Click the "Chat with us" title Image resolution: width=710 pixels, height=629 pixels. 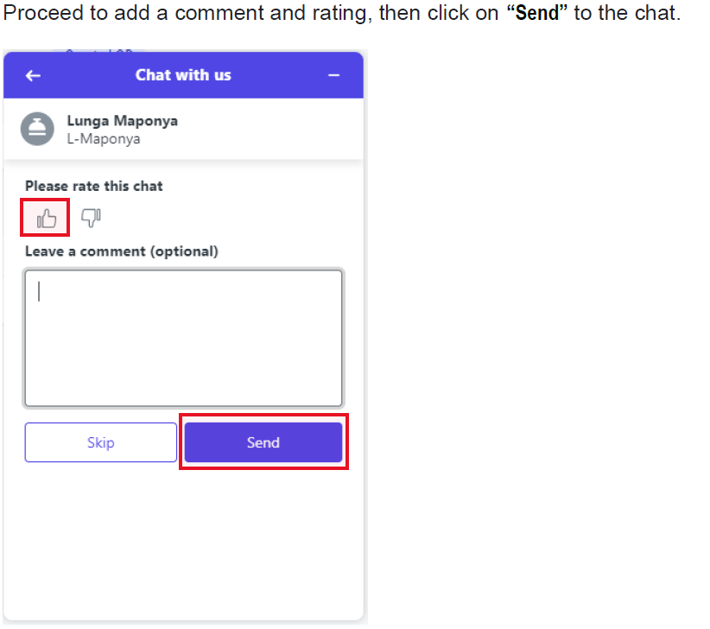point(183,75)
